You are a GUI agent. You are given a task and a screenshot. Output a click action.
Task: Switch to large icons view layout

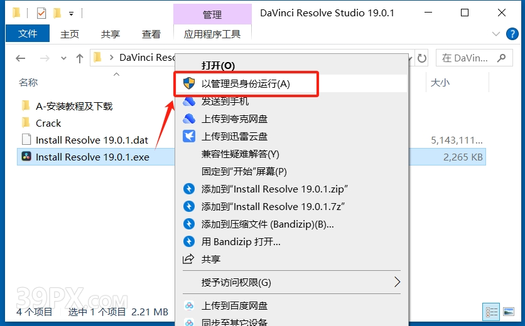pyautogui.click(x=509, y=312)
